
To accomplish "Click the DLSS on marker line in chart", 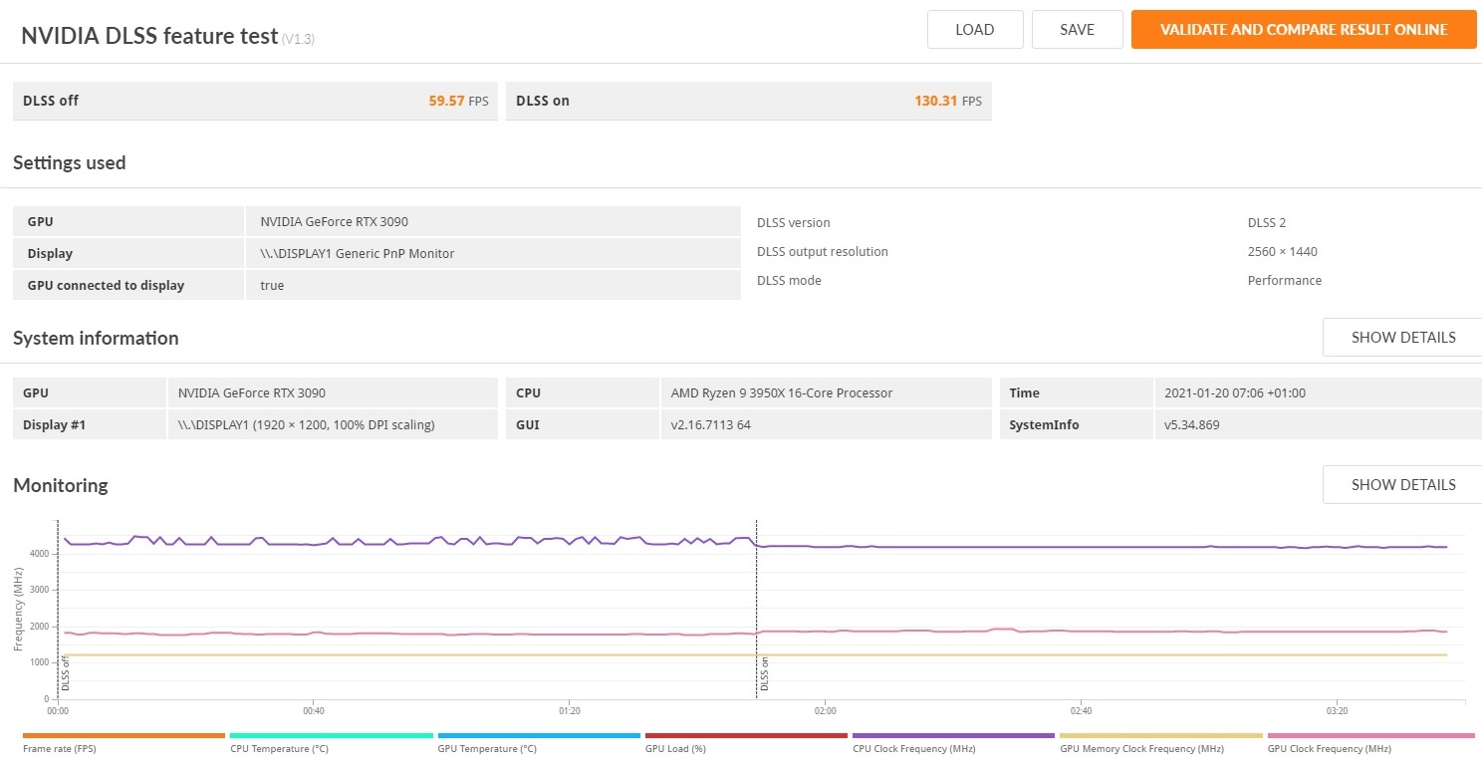I will point(756,609).
